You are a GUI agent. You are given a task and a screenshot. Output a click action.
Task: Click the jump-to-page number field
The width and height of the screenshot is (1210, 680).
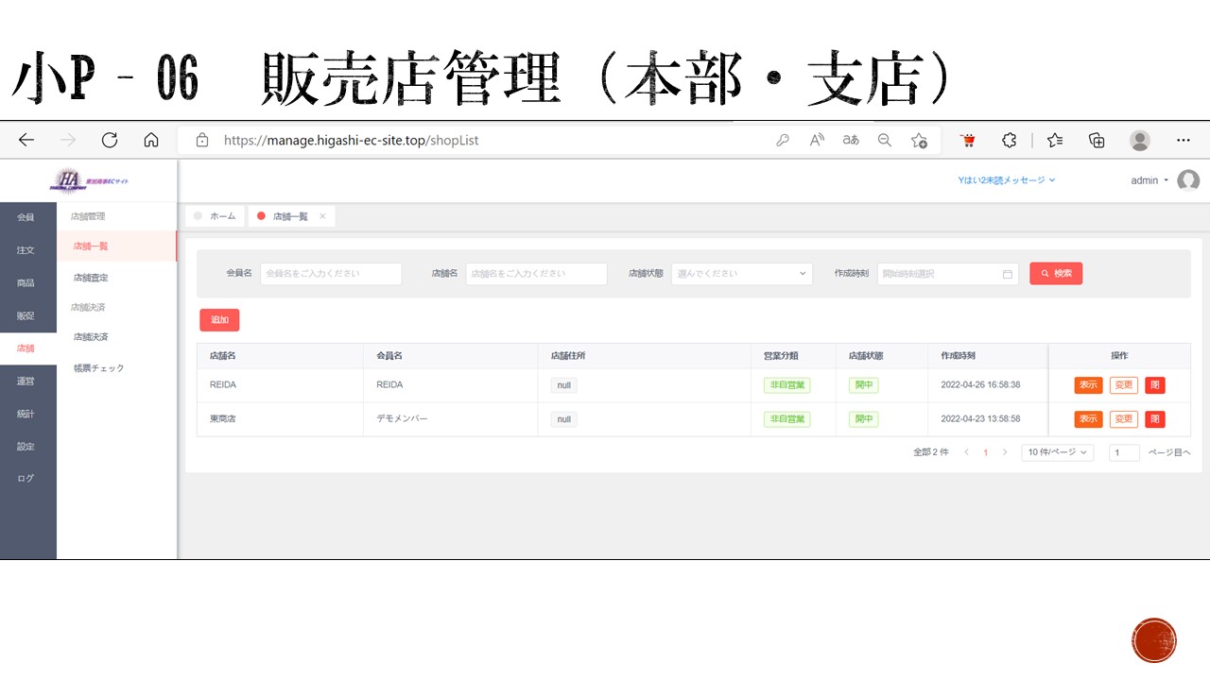coord(1124,453)
